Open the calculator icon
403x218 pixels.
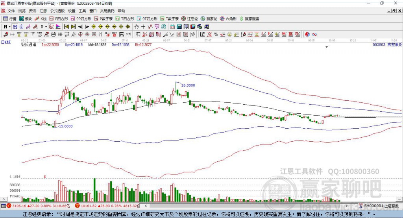pos(179,27)
